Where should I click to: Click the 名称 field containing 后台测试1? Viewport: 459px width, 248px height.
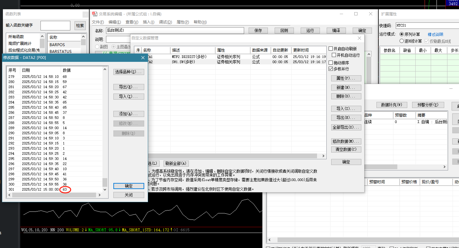tap(175, 30)
